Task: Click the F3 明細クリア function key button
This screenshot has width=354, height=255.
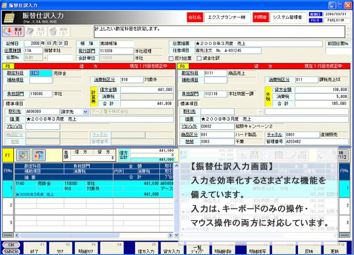Action: pos(85,248)
